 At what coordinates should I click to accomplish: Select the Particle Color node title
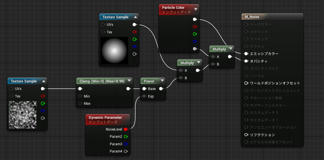point(173,8)
